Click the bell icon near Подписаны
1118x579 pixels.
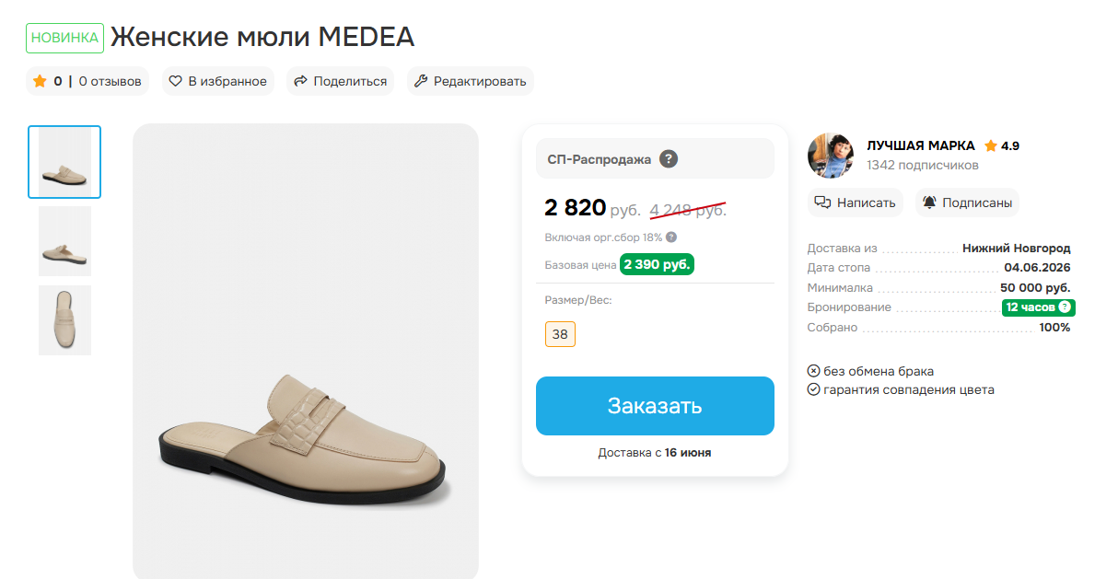pos(929,203)
